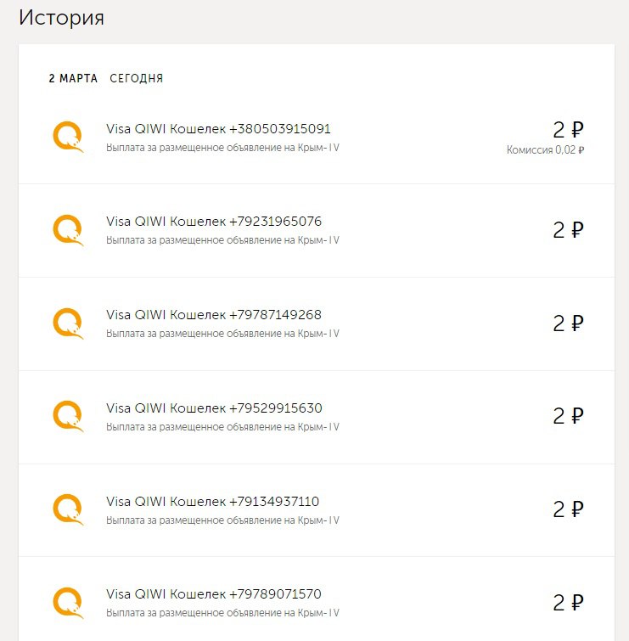
Task: Click the Комиссия 0,02 ₽ label
Action: [x=545, y=150]
